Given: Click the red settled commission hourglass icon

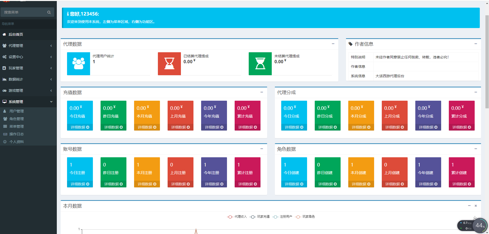Looking at the screenshot, I should pyautogui.click(x=169, y=64).
